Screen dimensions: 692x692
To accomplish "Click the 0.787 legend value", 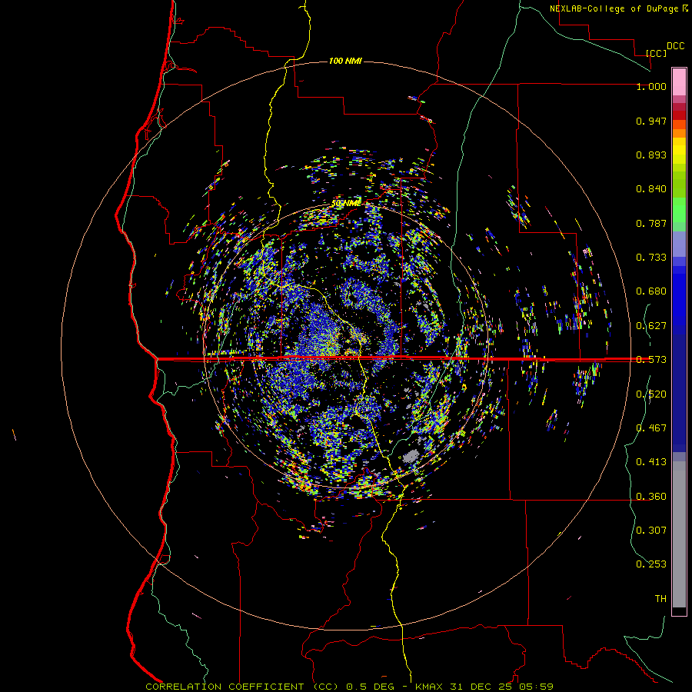I will (x=651, y=223).
